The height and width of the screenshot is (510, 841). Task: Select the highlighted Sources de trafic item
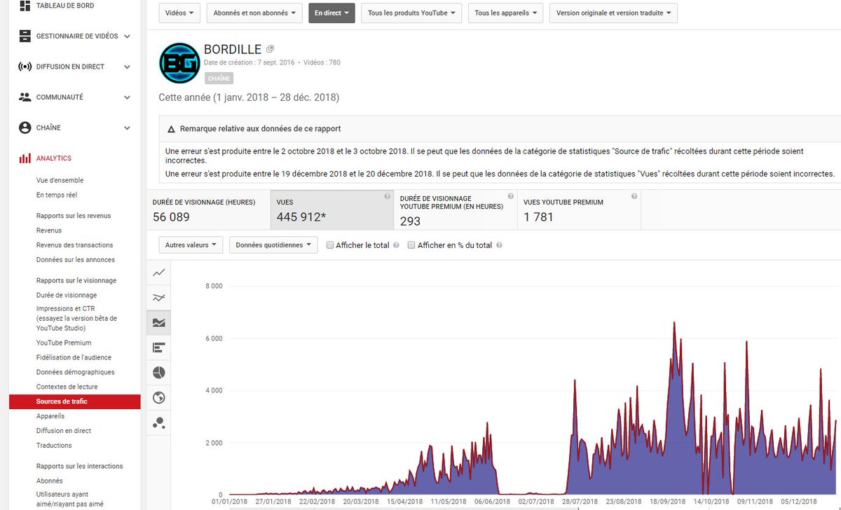point(74,402)
